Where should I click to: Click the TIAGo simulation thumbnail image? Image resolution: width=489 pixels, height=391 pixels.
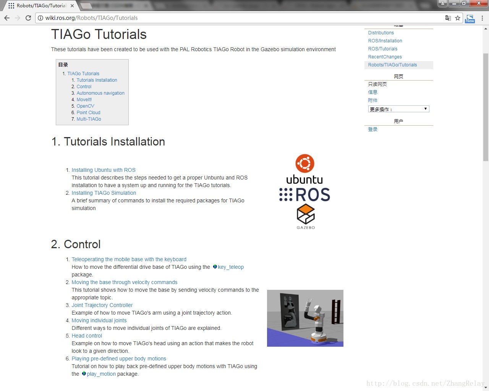pos(305,318)
